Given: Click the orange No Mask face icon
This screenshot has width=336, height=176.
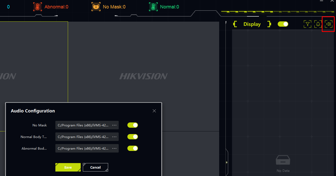Looking at the screenshot, I should [x=96, y=7].
